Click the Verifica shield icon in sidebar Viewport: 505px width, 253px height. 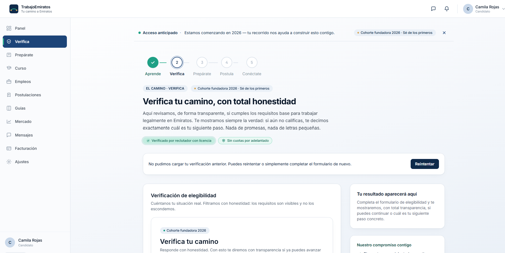click(9, 42)
